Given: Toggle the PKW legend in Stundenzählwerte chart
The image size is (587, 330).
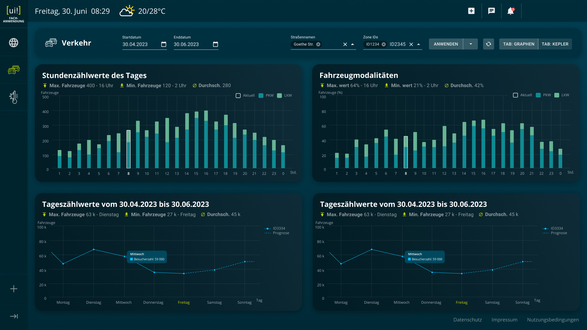Looking at the screenshot, I should click(x=261, y=96).
